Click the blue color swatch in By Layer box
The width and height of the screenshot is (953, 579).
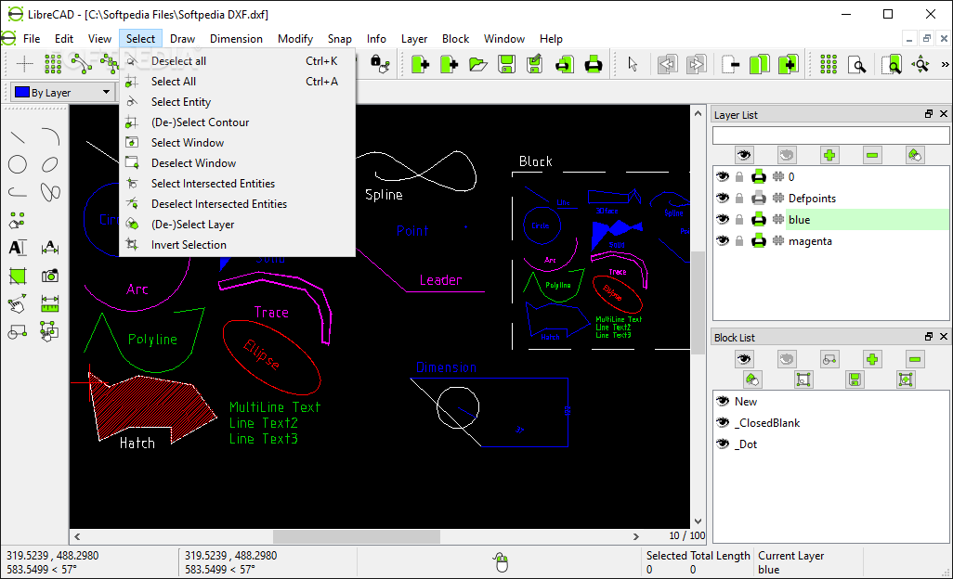coord(22,92)
